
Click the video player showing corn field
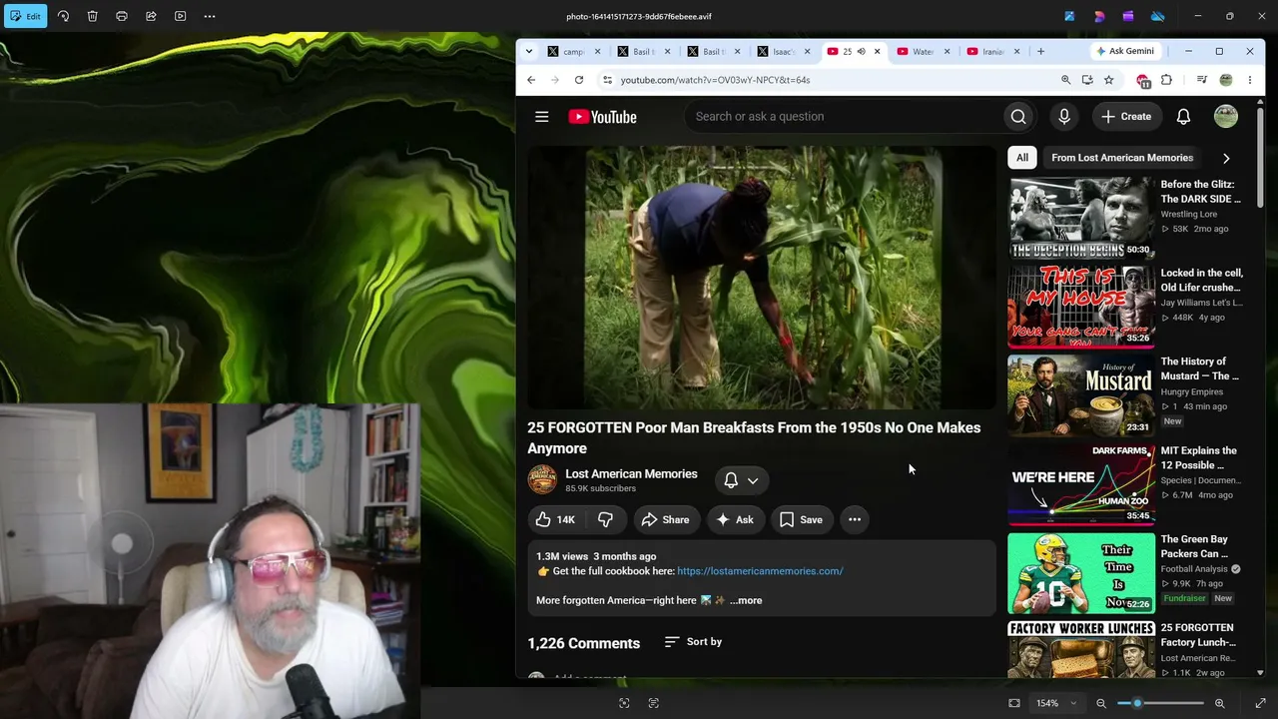[x=762, y=278]
